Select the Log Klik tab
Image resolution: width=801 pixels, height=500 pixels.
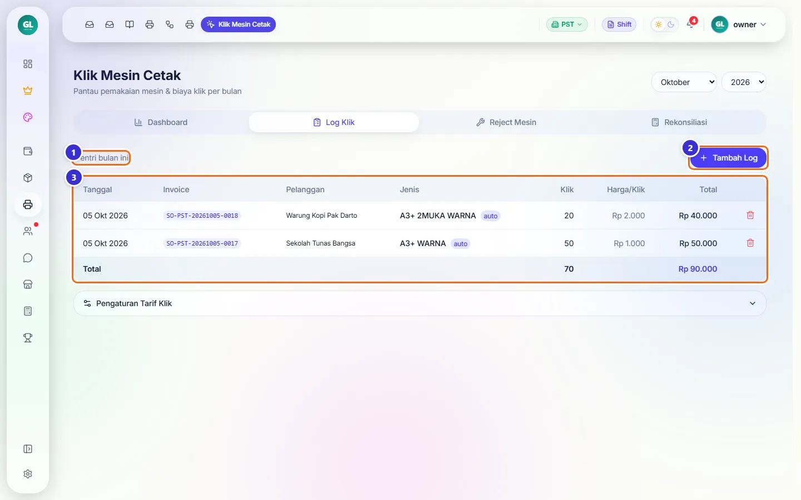tap(334, 122)
